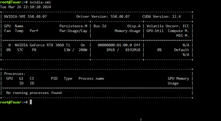The width and height of the screenshot is (221, 121).
Task: Click the Persistence-M column header
Action: tap(73, 26)
